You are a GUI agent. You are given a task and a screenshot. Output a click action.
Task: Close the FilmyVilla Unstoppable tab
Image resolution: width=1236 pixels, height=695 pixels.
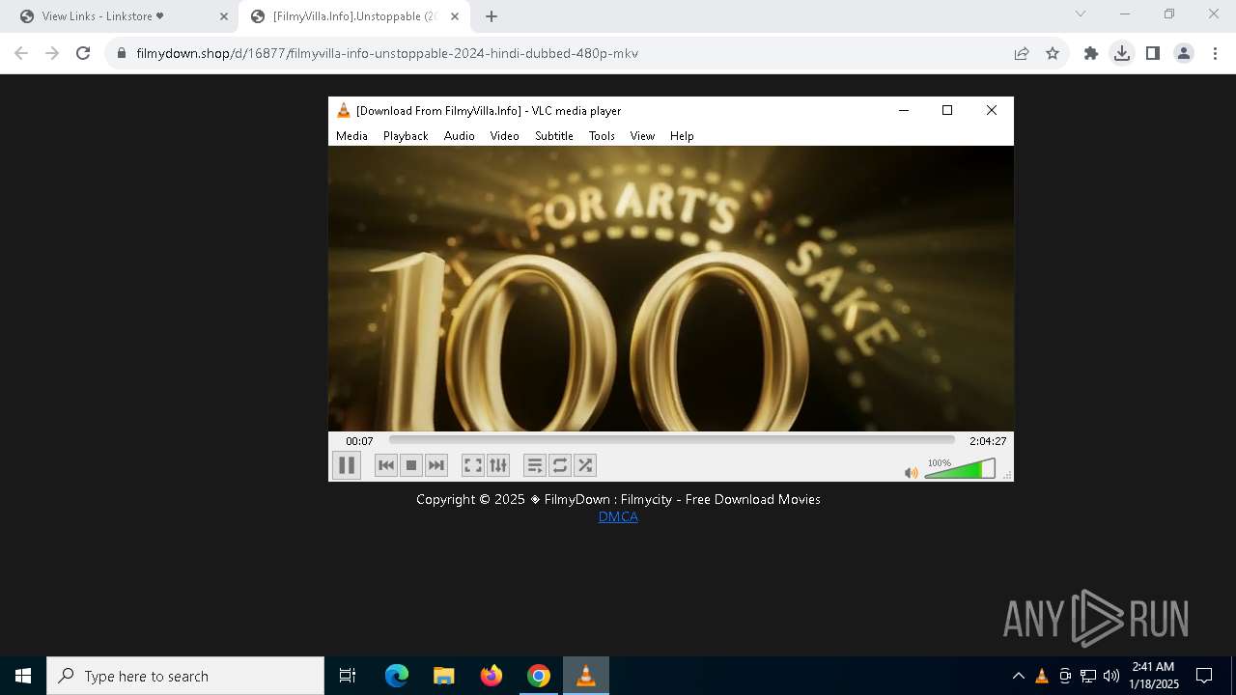455,16
